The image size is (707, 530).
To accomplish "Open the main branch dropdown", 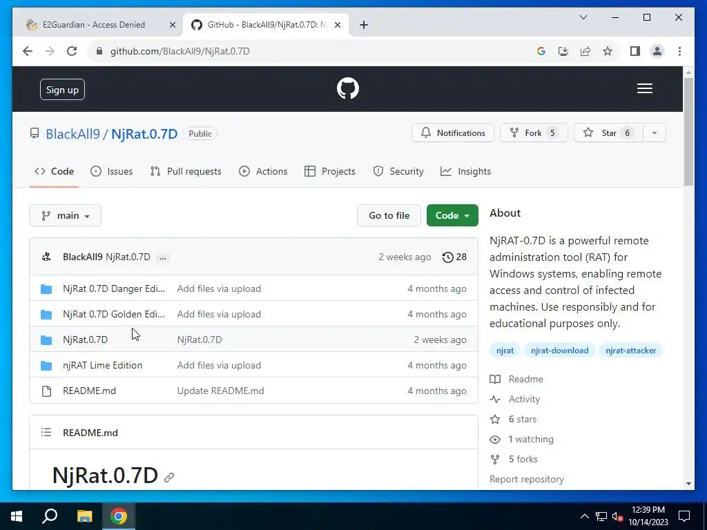I will [x=66, y=216].
